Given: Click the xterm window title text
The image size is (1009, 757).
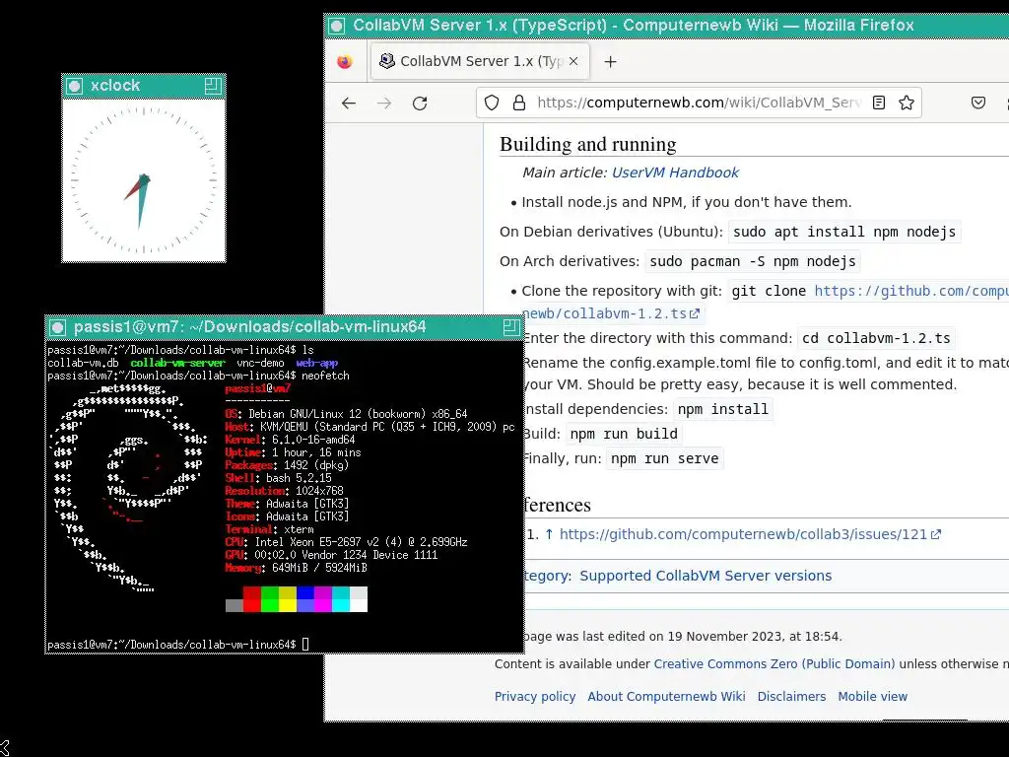Looking at the screenshot, I should coord(249,327).
